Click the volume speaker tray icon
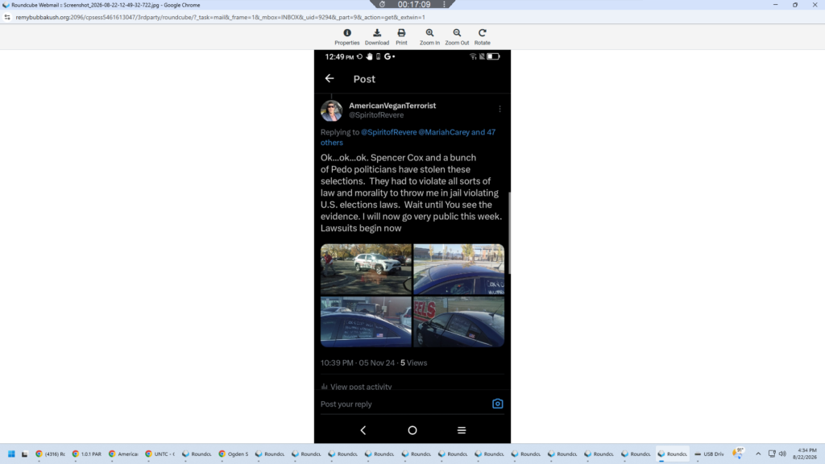The image size is (825, 464). click(x=782, y=454)
